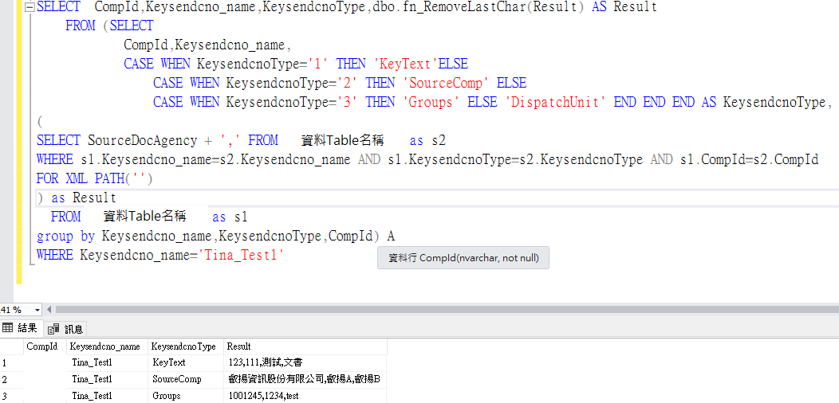
Task: Collapse the SELECT query outline block
Action: click(x=30, y=7)
